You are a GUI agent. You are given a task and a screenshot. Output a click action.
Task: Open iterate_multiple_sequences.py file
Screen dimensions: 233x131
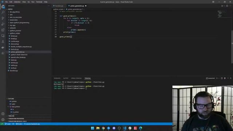[21, 47]
